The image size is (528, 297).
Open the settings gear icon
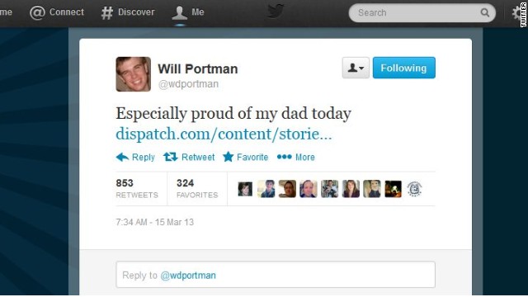[517, 13]
